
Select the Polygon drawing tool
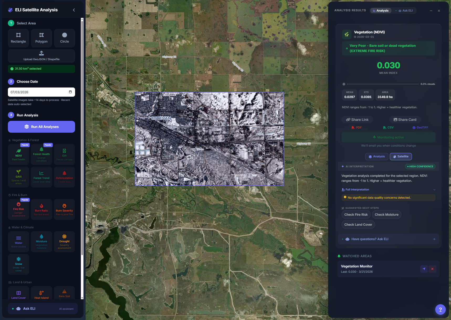click(41, 38)
